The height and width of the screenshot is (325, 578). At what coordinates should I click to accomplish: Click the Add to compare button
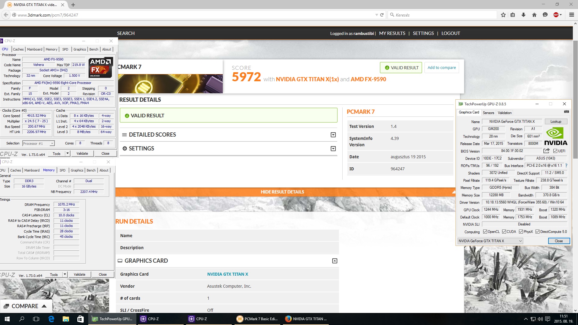[442, 67]
